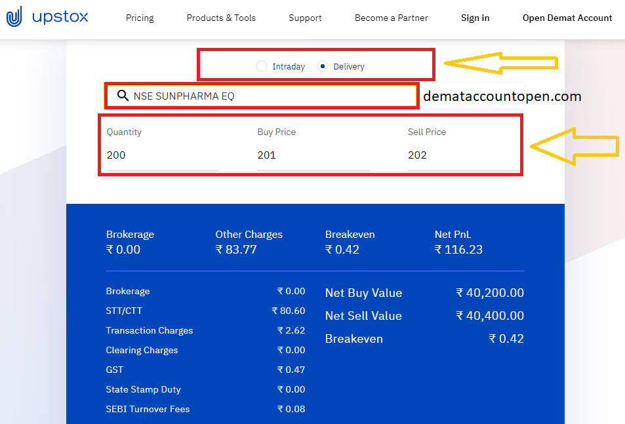The width and height of the screenshot is (625, 424).
Task: Click the summary Brokerage value ₹ 0.00
Action: (123, 250)
